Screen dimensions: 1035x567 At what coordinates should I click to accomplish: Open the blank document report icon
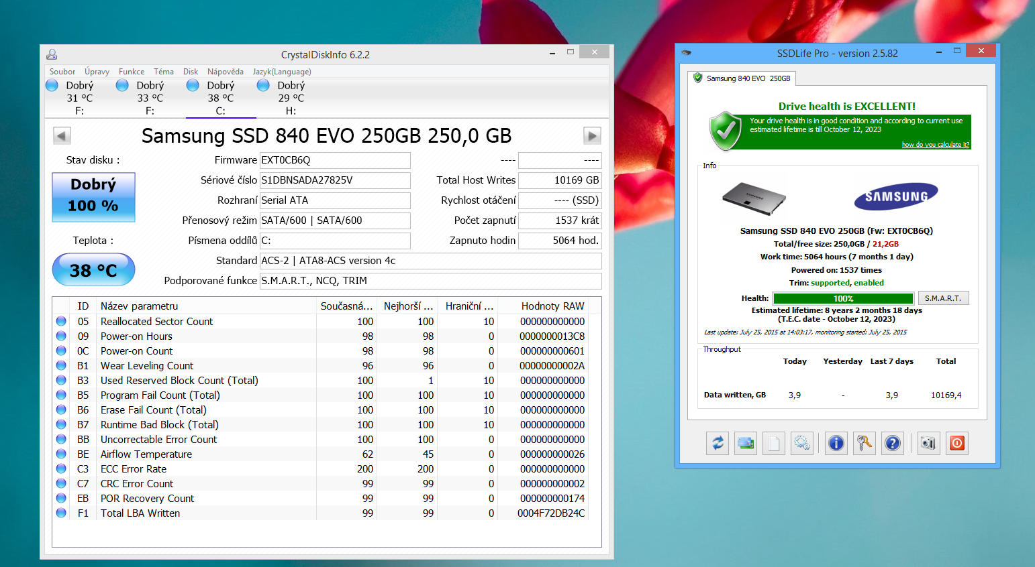point(774,443)
